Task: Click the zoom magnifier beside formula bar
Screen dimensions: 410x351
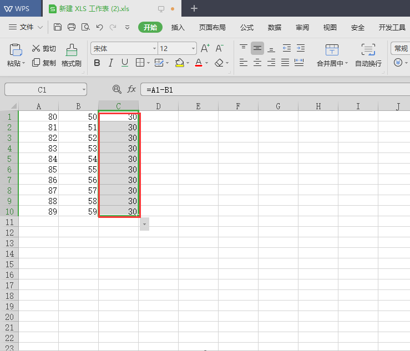Action: click(x=117, y=89)
